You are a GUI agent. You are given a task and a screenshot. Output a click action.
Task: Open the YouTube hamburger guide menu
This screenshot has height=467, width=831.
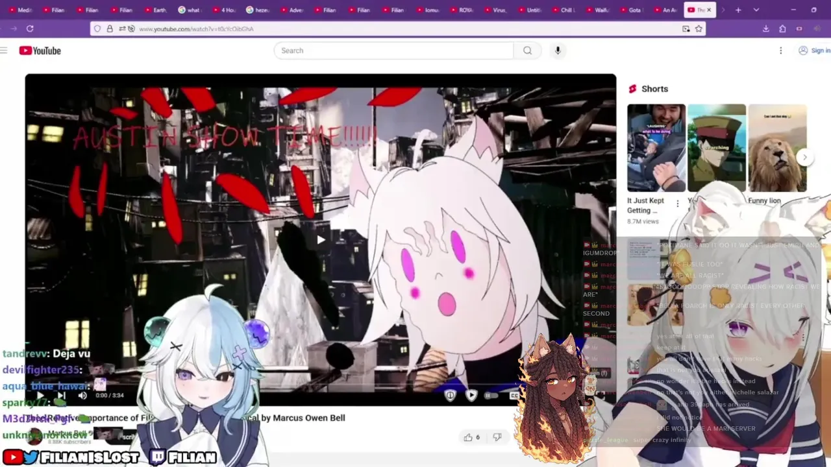coord(3,51)
